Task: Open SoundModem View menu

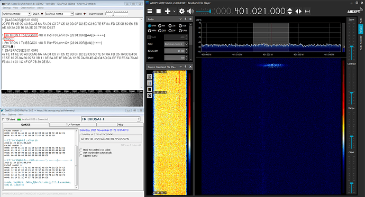Action: point(15,8)
